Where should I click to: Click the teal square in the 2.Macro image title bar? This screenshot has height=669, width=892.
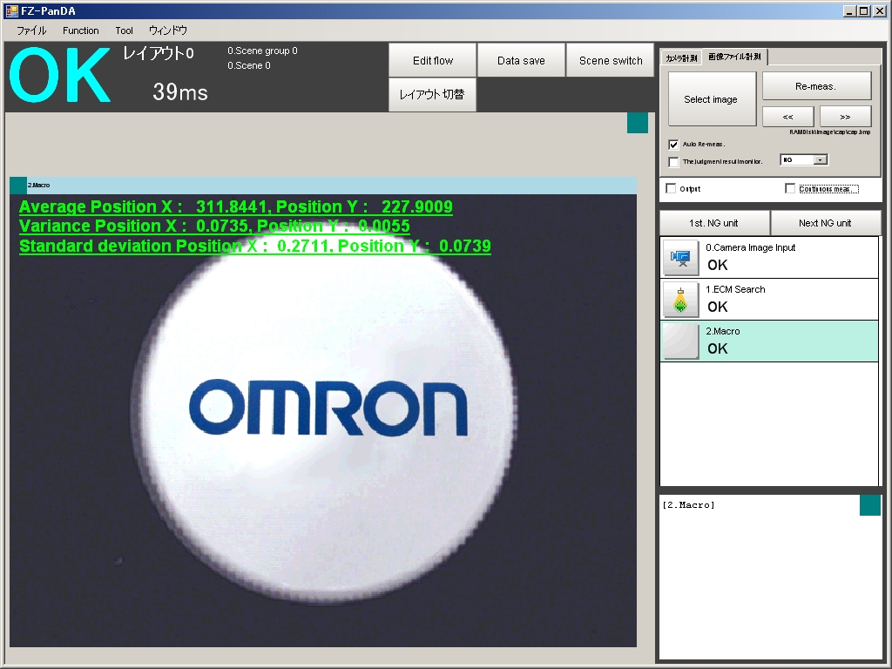click(x=18, y=186)
